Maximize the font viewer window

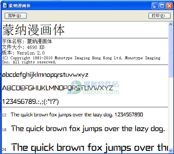162,6
